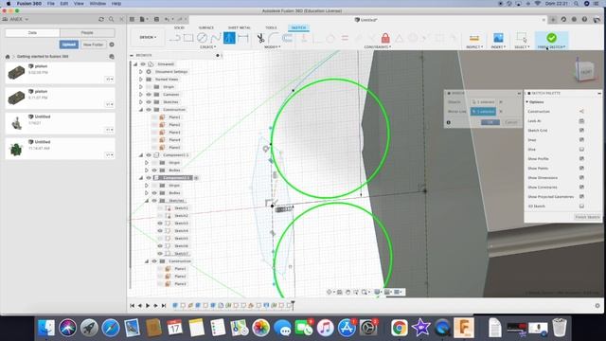Viewport: 606px width, 341px height.
Task: Expand the Document Settings node
Action: [141, 72]
